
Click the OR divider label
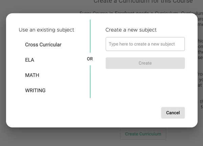coord(90,59)
